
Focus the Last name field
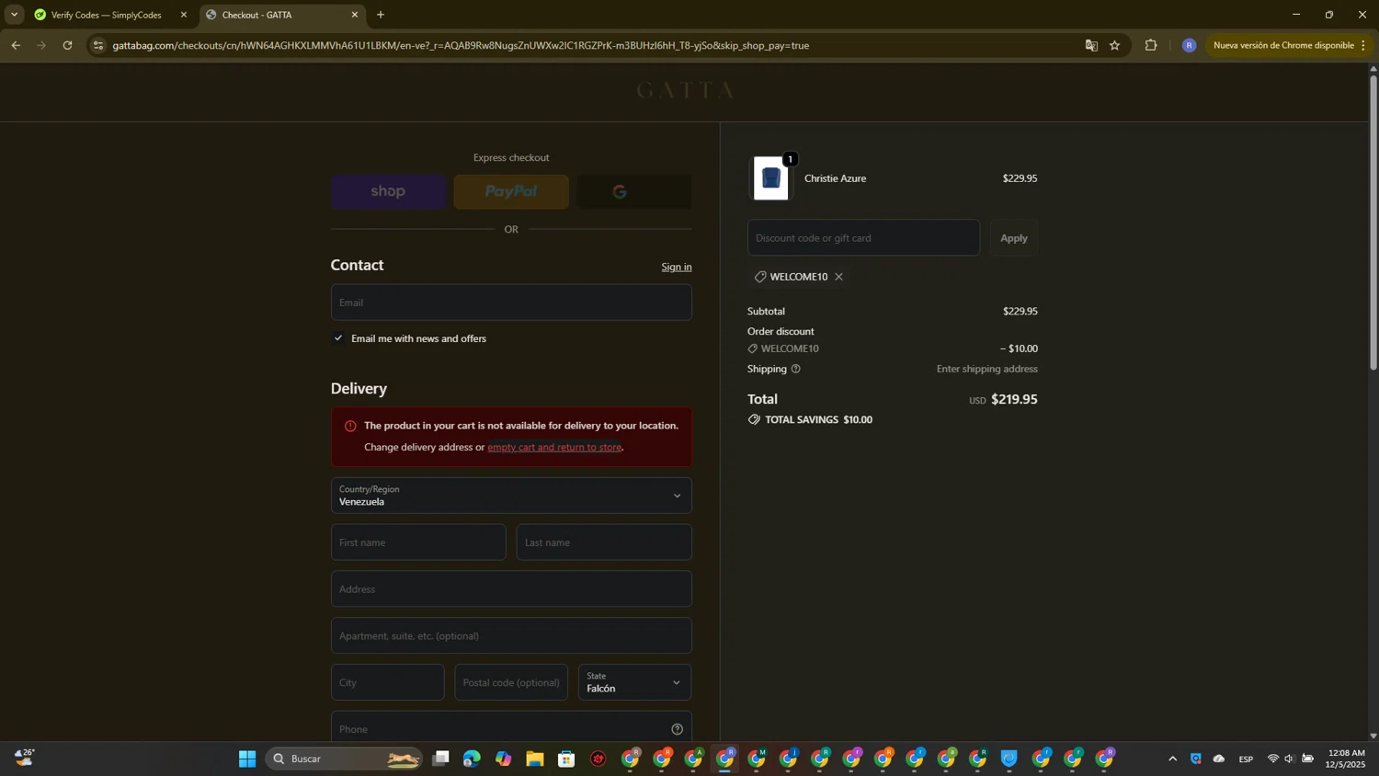click(x=604, y=542)
